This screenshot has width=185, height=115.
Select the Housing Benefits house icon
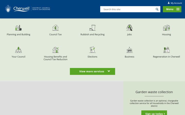(x=55, y=50)
